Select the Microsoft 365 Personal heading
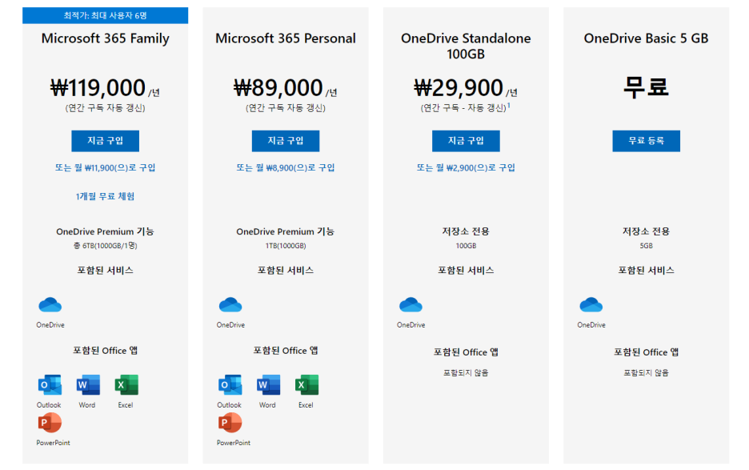 286,38
